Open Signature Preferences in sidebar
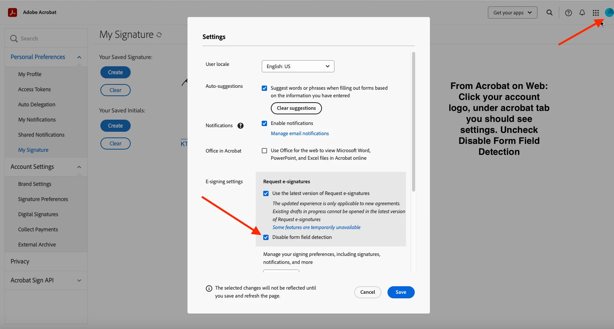 [x=43, y=199]
